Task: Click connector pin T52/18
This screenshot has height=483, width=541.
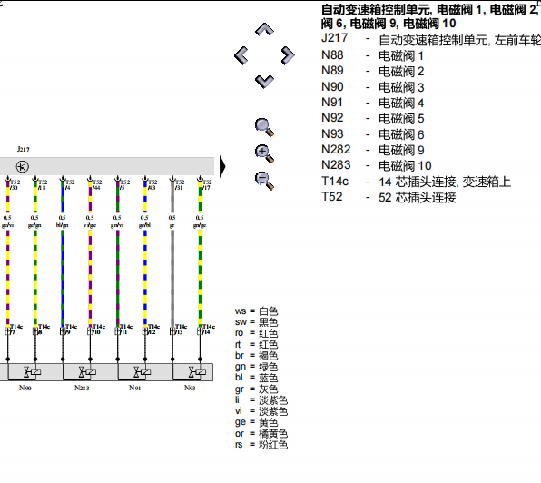Action: 43,184
